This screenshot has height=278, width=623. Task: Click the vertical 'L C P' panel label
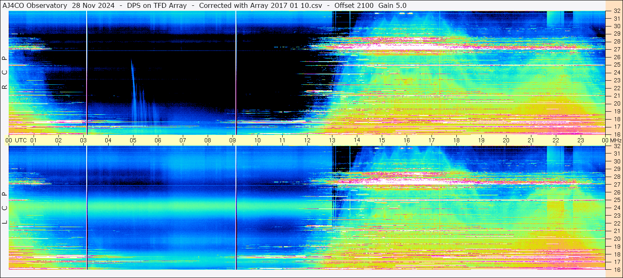[x=5, y=208]
